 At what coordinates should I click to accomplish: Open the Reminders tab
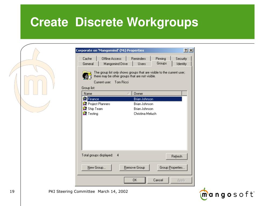point(138,58)
